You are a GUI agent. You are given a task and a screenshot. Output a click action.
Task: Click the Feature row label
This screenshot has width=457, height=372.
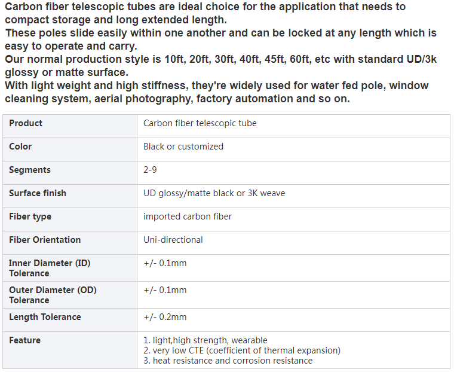pyautogui.click(x=24, y=340)
